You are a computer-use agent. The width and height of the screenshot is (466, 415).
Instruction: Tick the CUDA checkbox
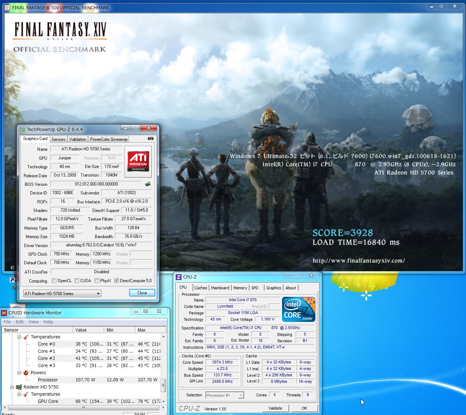pos(77,281)
